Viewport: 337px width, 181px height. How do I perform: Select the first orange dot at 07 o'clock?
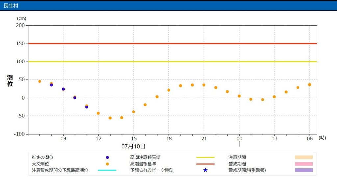click(x=39, y=81)
